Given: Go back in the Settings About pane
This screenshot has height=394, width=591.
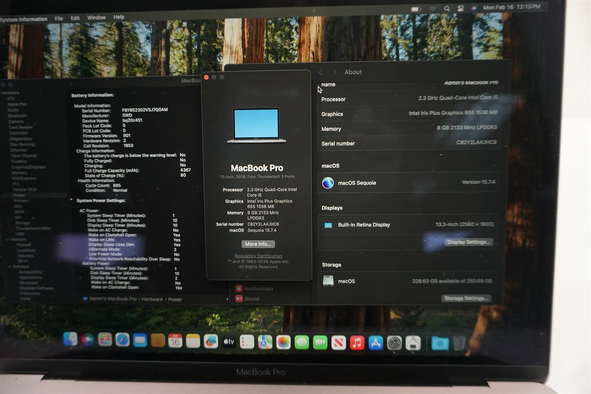Looking at the screenshot, I should (321, 72).
